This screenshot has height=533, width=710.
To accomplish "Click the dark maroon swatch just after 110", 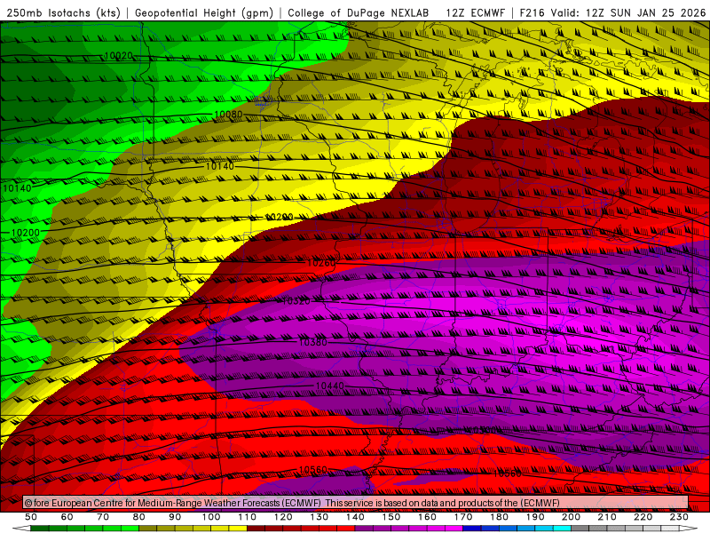I will coord(256,529).
